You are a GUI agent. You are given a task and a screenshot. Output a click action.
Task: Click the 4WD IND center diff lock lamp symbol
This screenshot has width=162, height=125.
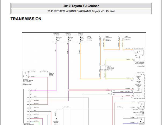click(138, 89)
